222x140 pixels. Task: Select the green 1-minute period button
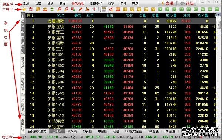[x=160, y=10]
